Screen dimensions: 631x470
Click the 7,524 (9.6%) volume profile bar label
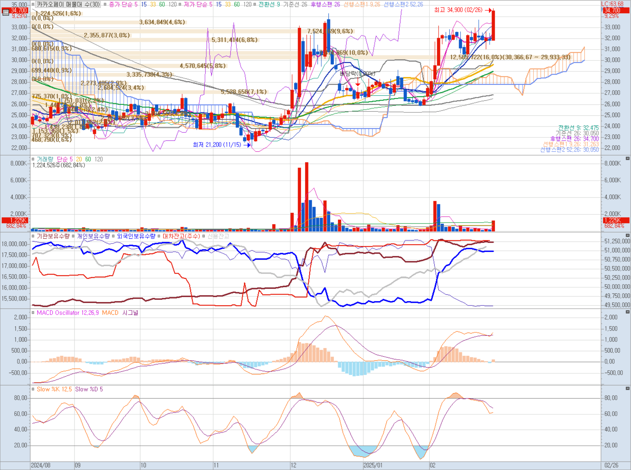(330, 31)
